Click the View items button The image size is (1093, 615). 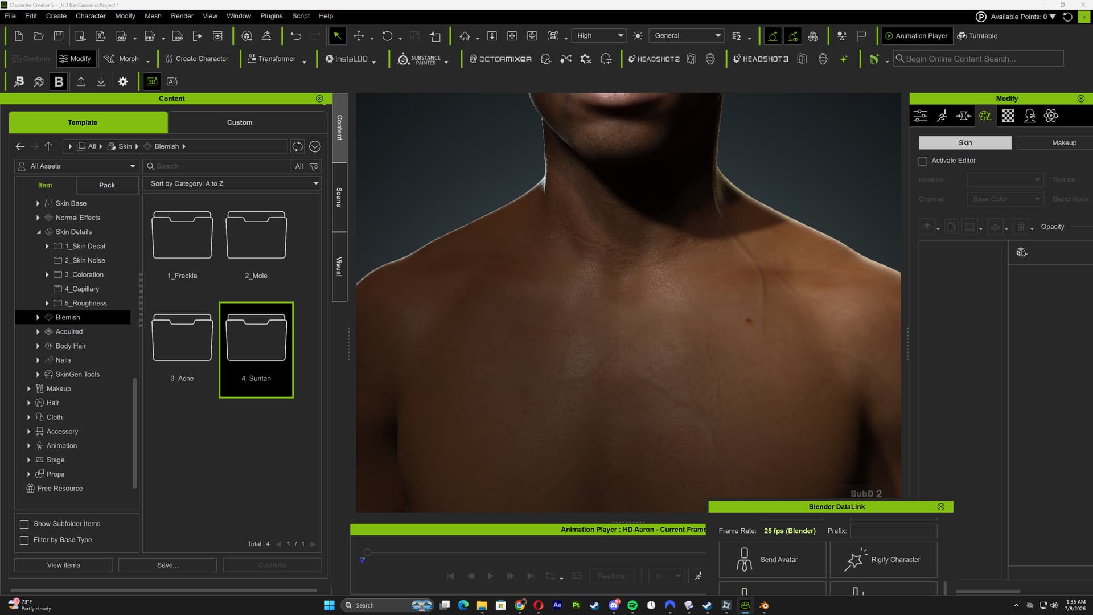click(x=64, y=565)
